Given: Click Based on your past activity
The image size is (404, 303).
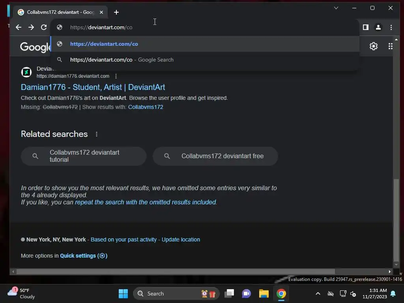Looking at the screenshot, I should [123, 239].
